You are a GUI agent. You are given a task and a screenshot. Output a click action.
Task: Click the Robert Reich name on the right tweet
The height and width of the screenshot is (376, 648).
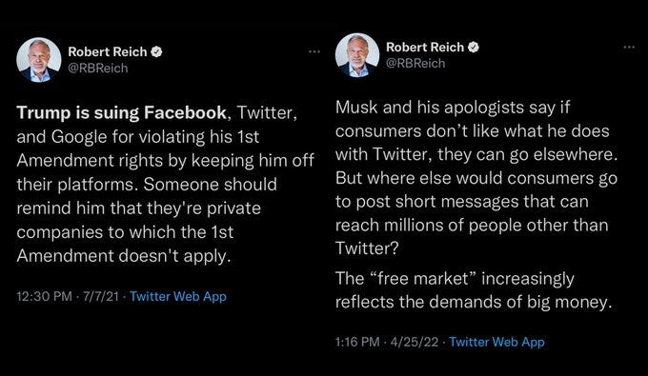(425, 47)
